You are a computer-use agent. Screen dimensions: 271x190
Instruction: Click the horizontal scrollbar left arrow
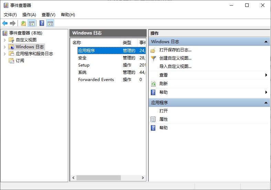73,178
